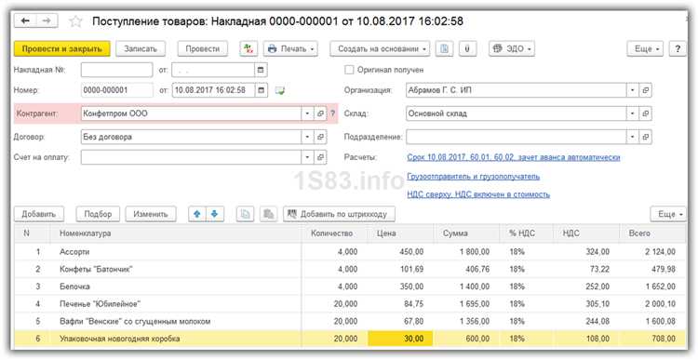Viewport: 698px width, 360px height.
Task: Open the Склад card with the open button
Action: click(x=646, y=113)
